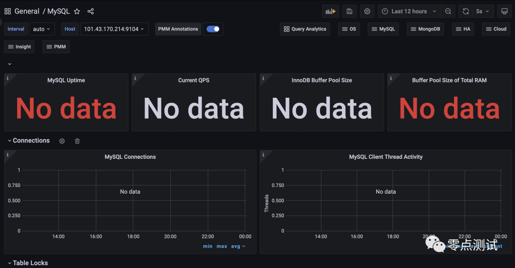The height and width of the screenshot is (268, 515).
Task: Open Last 12 hours time picker
Action: (x=409, y=11)
